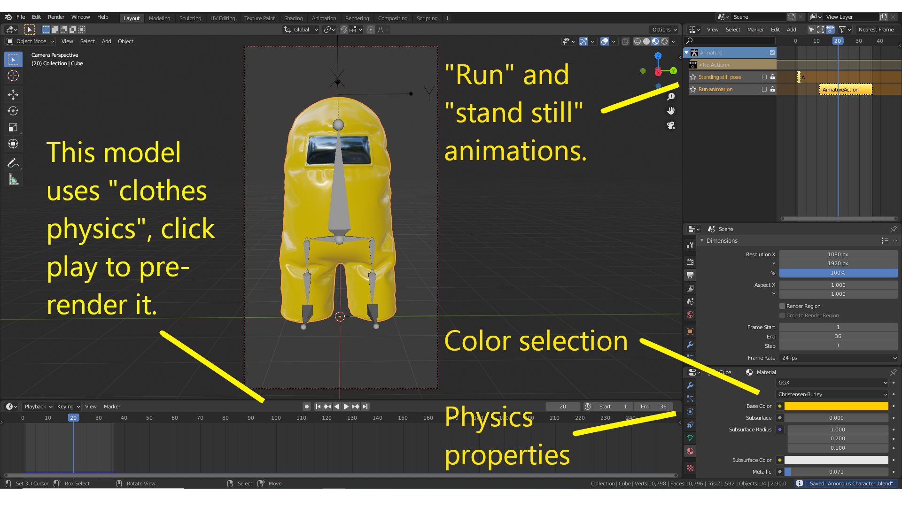Enable the Render Region checkbox
This screenshot has height=507, width=902.
point(782,306)
